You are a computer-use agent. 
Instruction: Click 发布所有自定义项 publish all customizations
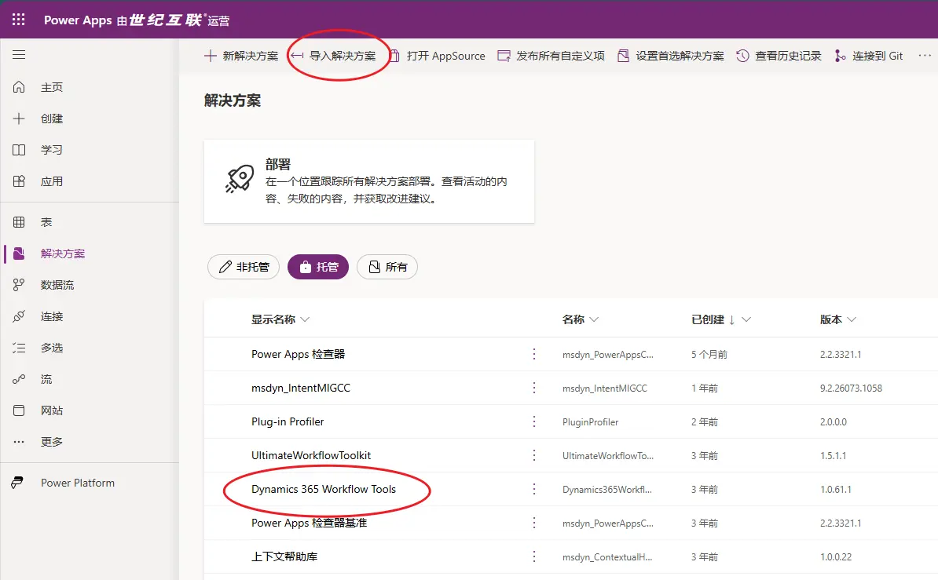[x=551, y=56]
